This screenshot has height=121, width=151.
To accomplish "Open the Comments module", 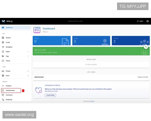I will [9, 95].
